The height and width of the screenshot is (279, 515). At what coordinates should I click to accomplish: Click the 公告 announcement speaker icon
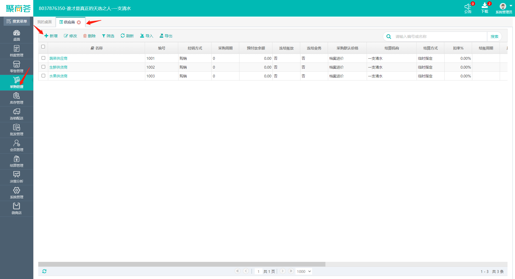point(468,7)
